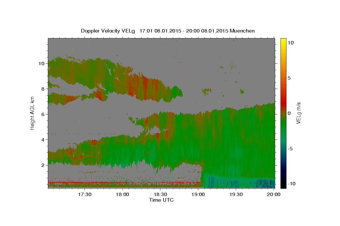The width and height of the screenshot is (340, 226).
Task: Click the colorbar value label -10
Action: tap(292, 184)
